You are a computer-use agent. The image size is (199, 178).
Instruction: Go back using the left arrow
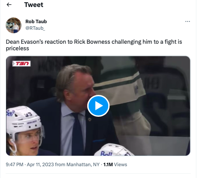click(x=9, y=5)
